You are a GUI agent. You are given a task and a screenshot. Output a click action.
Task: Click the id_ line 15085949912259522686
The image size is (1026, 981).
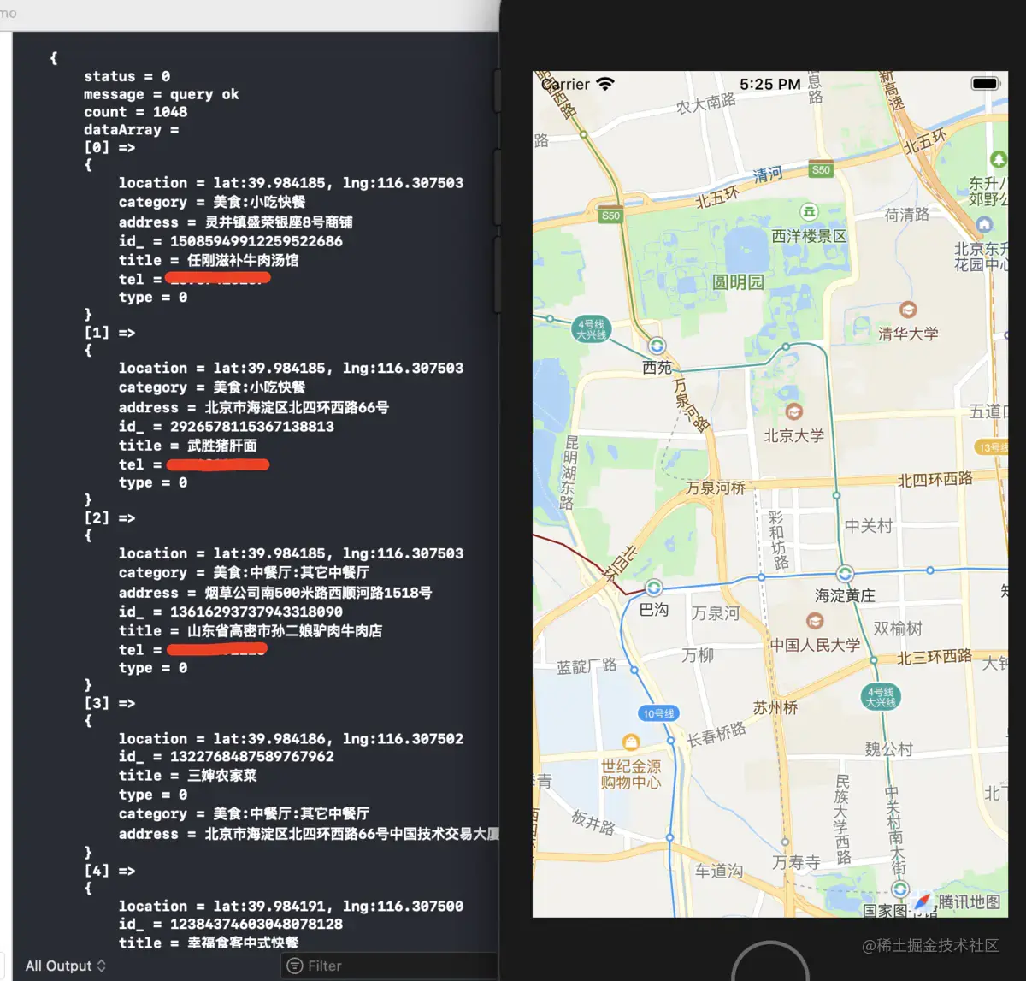pyautogui.click(x=231, y=241)
